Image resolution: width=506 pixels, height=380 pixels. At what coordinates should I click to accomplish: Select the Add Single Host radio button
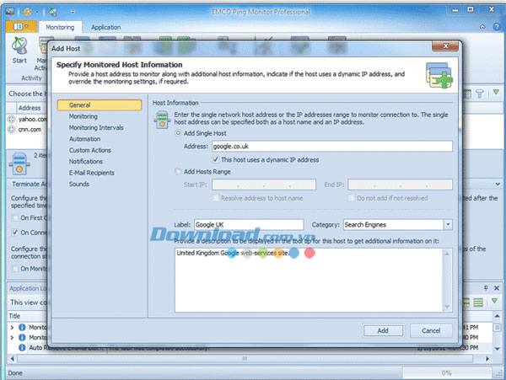[x=180, y=133]
